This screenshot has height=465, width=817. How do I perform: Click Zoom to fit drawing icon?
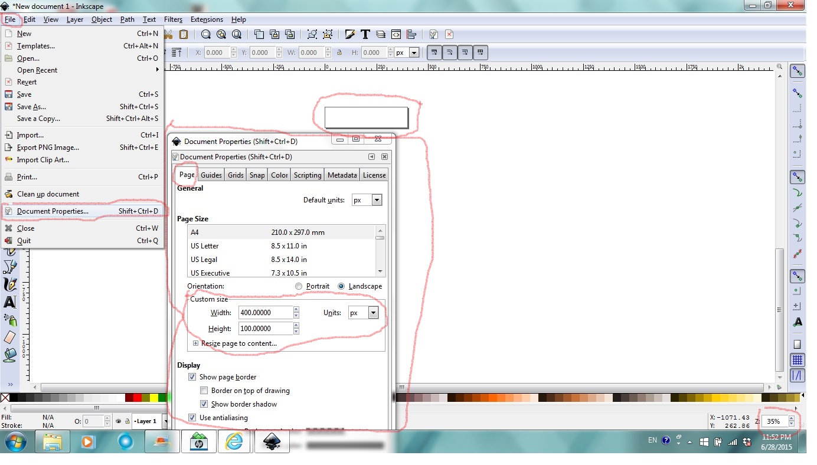(x=221, y=34)
